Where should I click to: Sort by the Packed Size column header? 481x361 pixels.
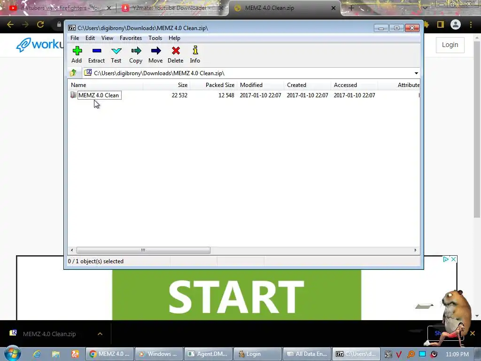[x=214, y=85]
